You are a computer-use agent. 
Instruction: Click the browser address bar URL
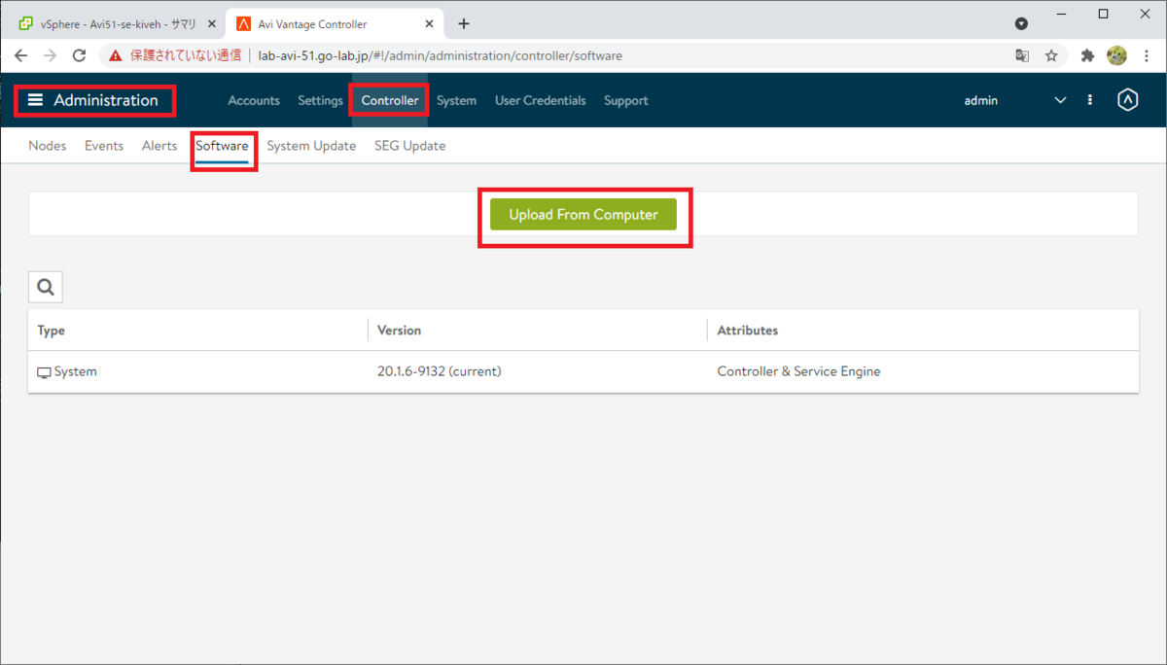click(440, 55)
